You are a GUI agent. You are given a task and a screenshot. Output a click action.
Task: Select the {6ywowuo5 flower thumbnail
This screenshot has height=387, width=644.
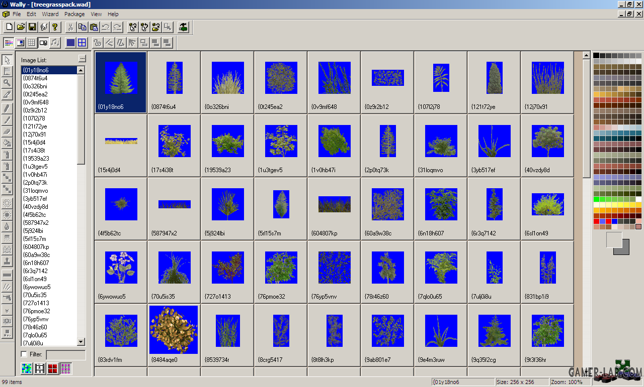pos(121,272)
